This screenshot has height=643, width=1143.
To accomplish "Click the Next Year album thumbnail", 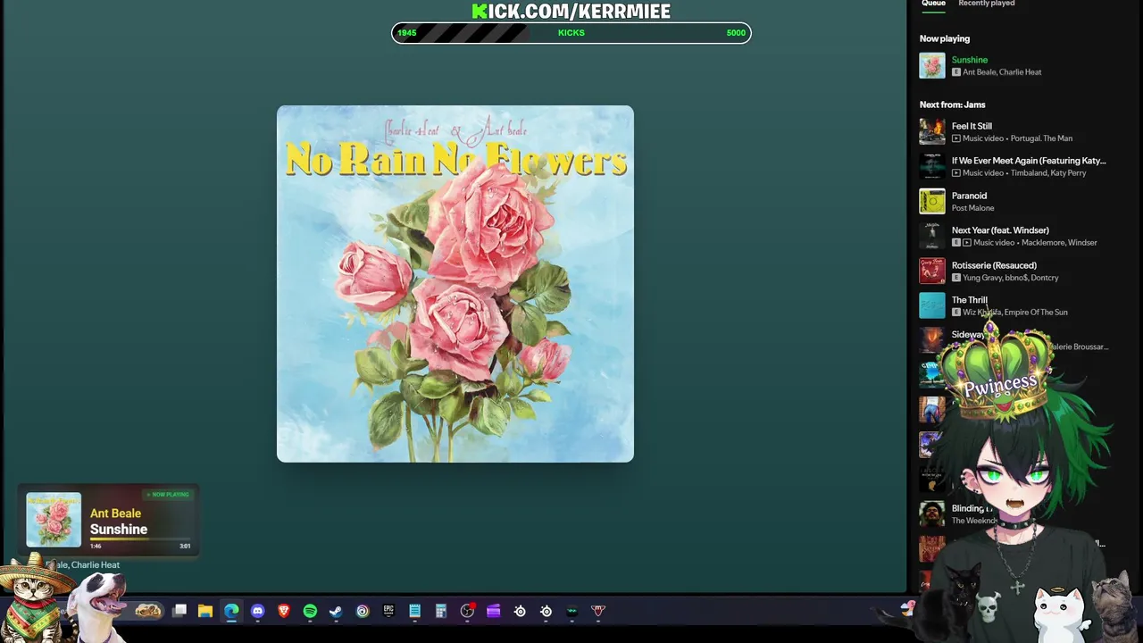I will tap(932, 237).
